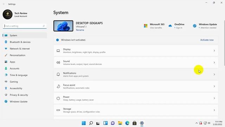Open Windows Update in sidebar
This screenshot has width=225, height=127.
25,102
